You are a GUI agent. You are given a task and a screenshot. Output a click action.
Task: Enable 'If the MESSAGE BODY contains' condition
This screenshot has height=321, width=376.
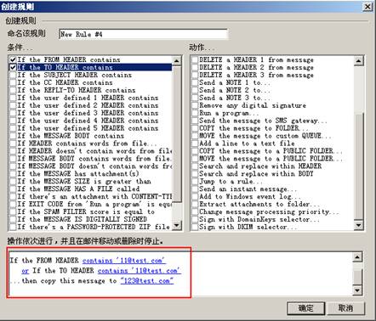pyautogui.click(x=13, y=136)
